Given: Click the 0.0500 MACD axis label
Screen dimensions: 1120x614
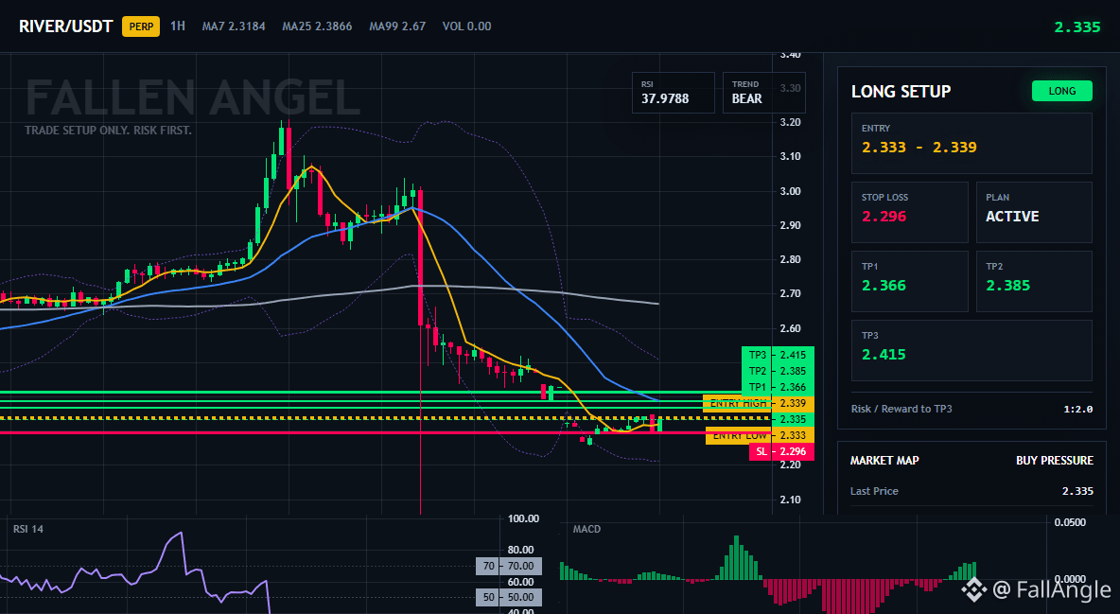Looking at the screenshot, I should click(1070, 522).
